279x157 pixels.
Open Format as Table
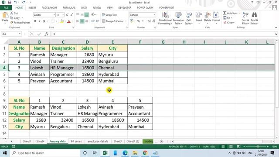[178, 18]
